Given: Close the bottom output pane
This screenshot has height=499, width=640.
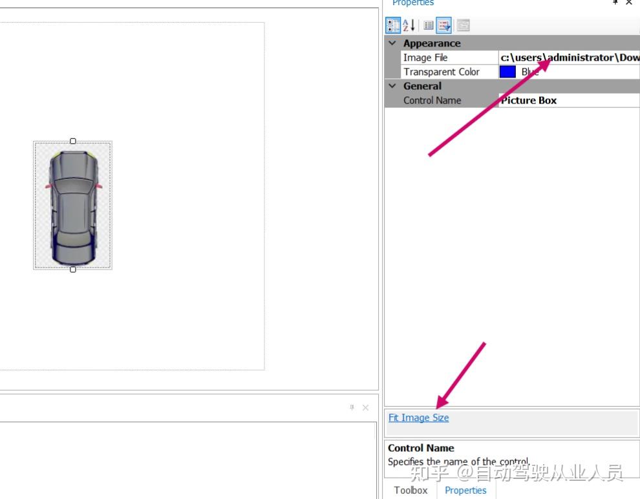Looking at the screenshot, I should point(366,408).
